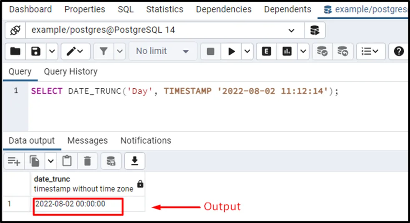Click the Explain query E icon

[x=266, y=51]
